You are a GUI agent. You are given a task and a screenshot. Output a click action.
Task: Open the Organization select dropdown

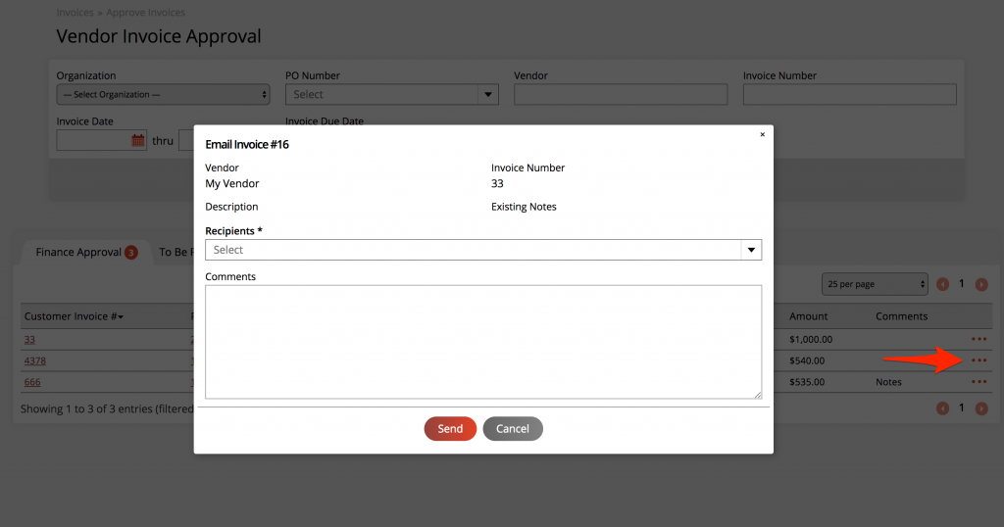tap(164, 95)
